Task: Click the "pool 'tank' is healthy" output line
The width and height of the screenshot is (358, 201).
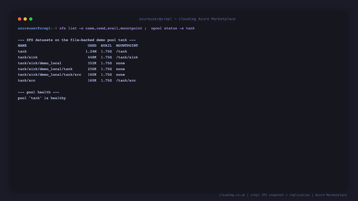Action: [x=42, y=98]
